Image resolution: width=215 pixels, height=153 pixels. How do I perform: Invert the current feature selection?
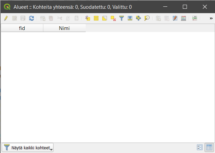pos(105,18)
